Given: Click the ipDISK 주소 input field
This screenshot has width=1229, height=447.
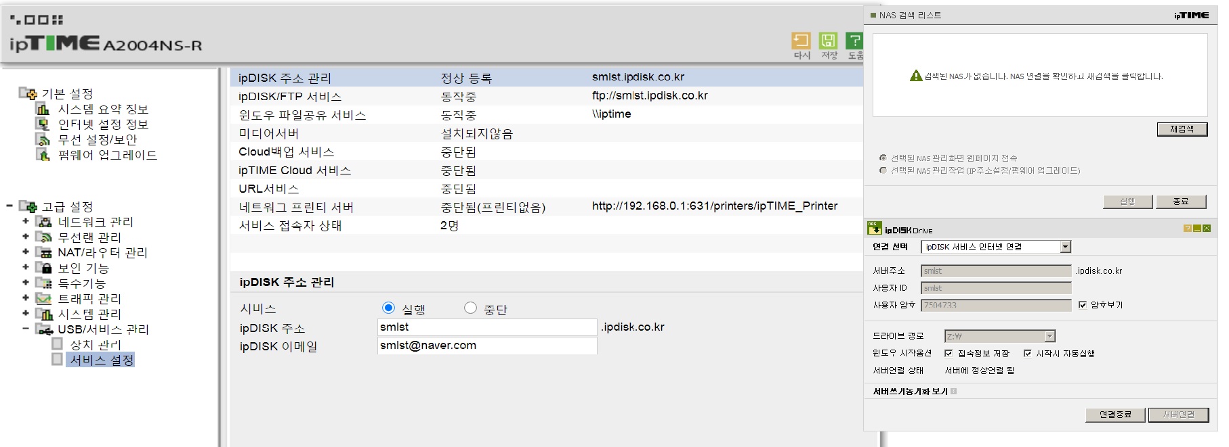Looking at the screenshot, I should (487, 327).
